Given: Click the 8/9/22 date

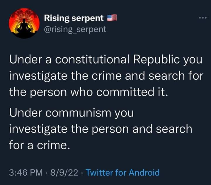Looking at the screenshot, I should point(64,172).
